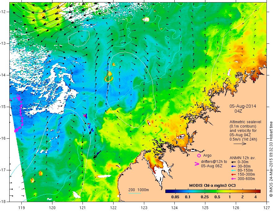
Task: Click the '0-30m' depth label
Action: click(243, 162)
